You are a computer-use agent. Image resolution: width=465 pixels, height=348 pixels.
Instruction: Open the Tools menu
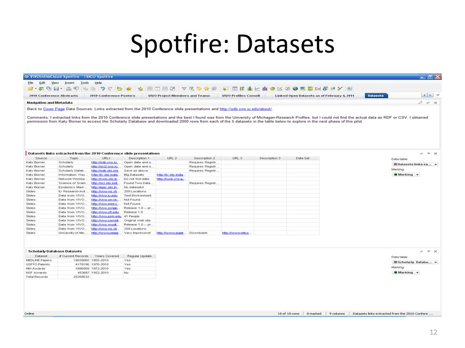click(84, 83)
